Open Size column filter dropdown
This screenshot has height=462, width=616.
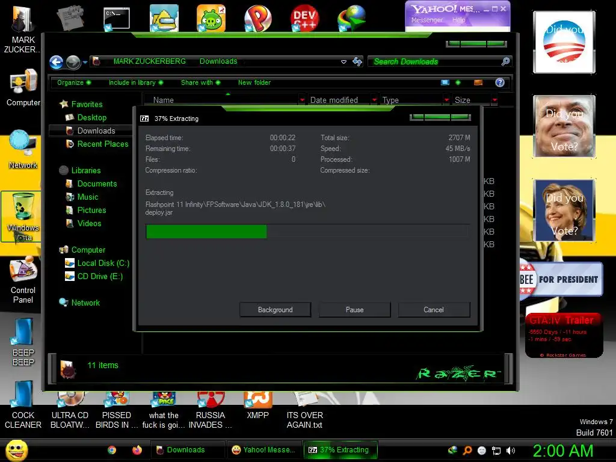point(494,100)
